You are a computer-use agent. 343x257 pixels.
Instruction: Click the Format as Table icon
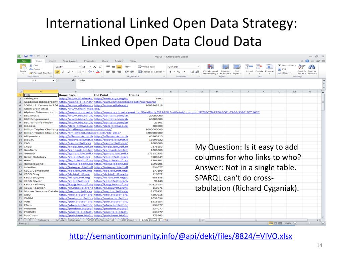pos(225,69)
